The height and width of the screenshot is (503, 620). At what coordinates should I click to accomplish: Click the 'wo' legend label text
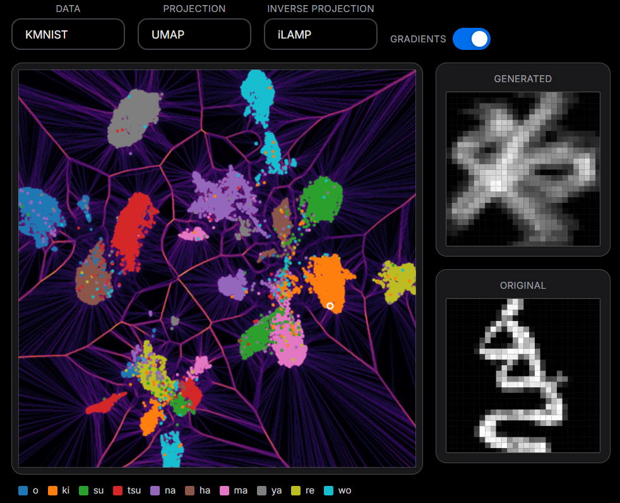click(345, 491)
